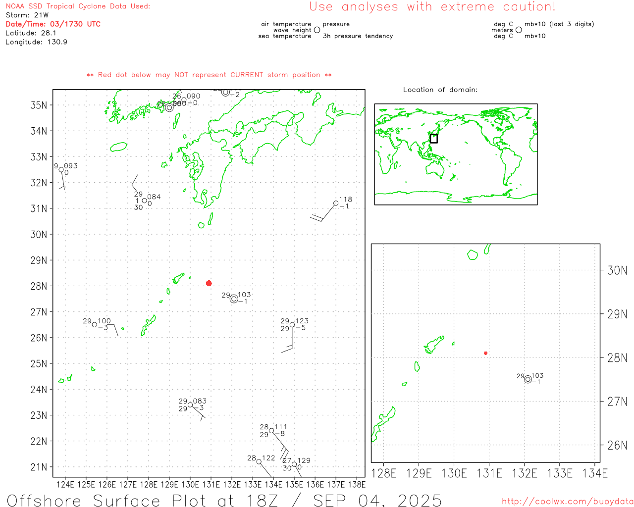Click the station circle labeled 122 near 21N
This screenshot has height=507, width=634.
tap(259, 461)
